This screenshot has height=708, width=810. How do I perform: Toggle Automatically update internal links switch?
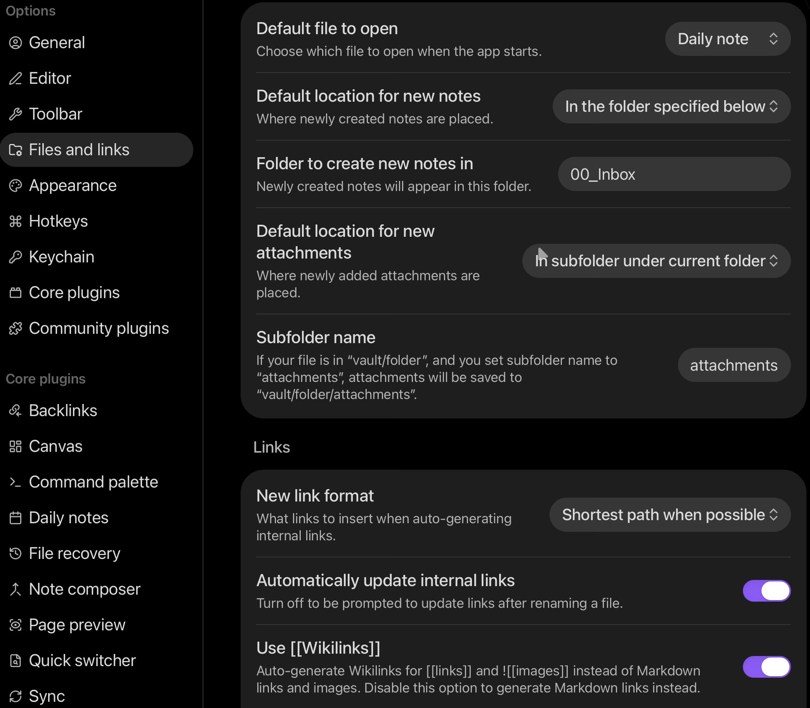[x=766, y=591]
